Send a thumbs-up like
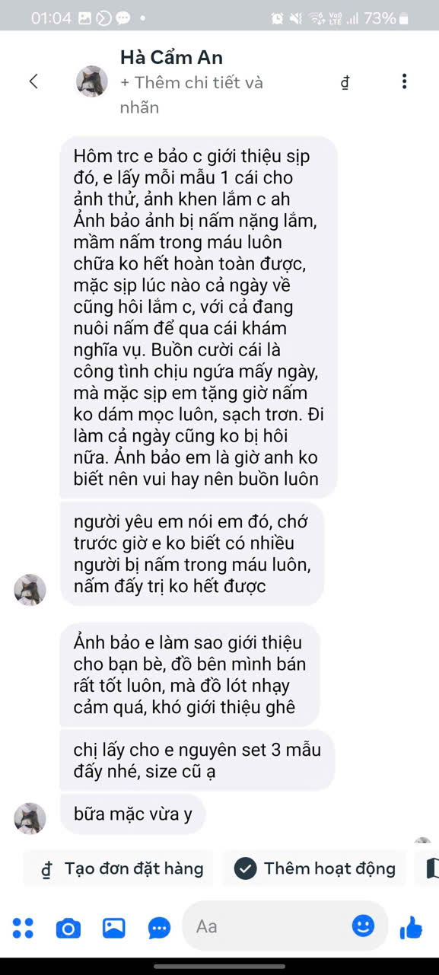This screenshot has width=439, height=975. 411,926
